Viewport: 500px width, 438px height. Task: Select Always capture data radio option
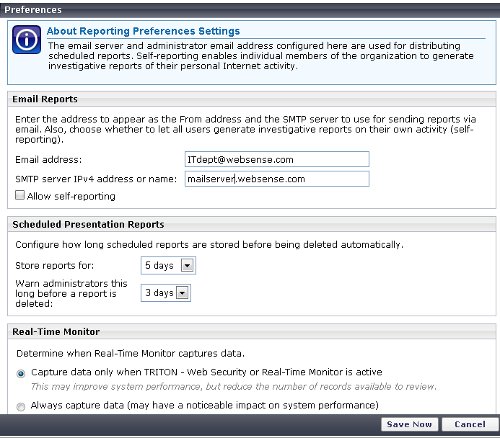21,406
